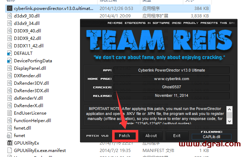Click the fwnet settings file icon

tap(9, 135)
